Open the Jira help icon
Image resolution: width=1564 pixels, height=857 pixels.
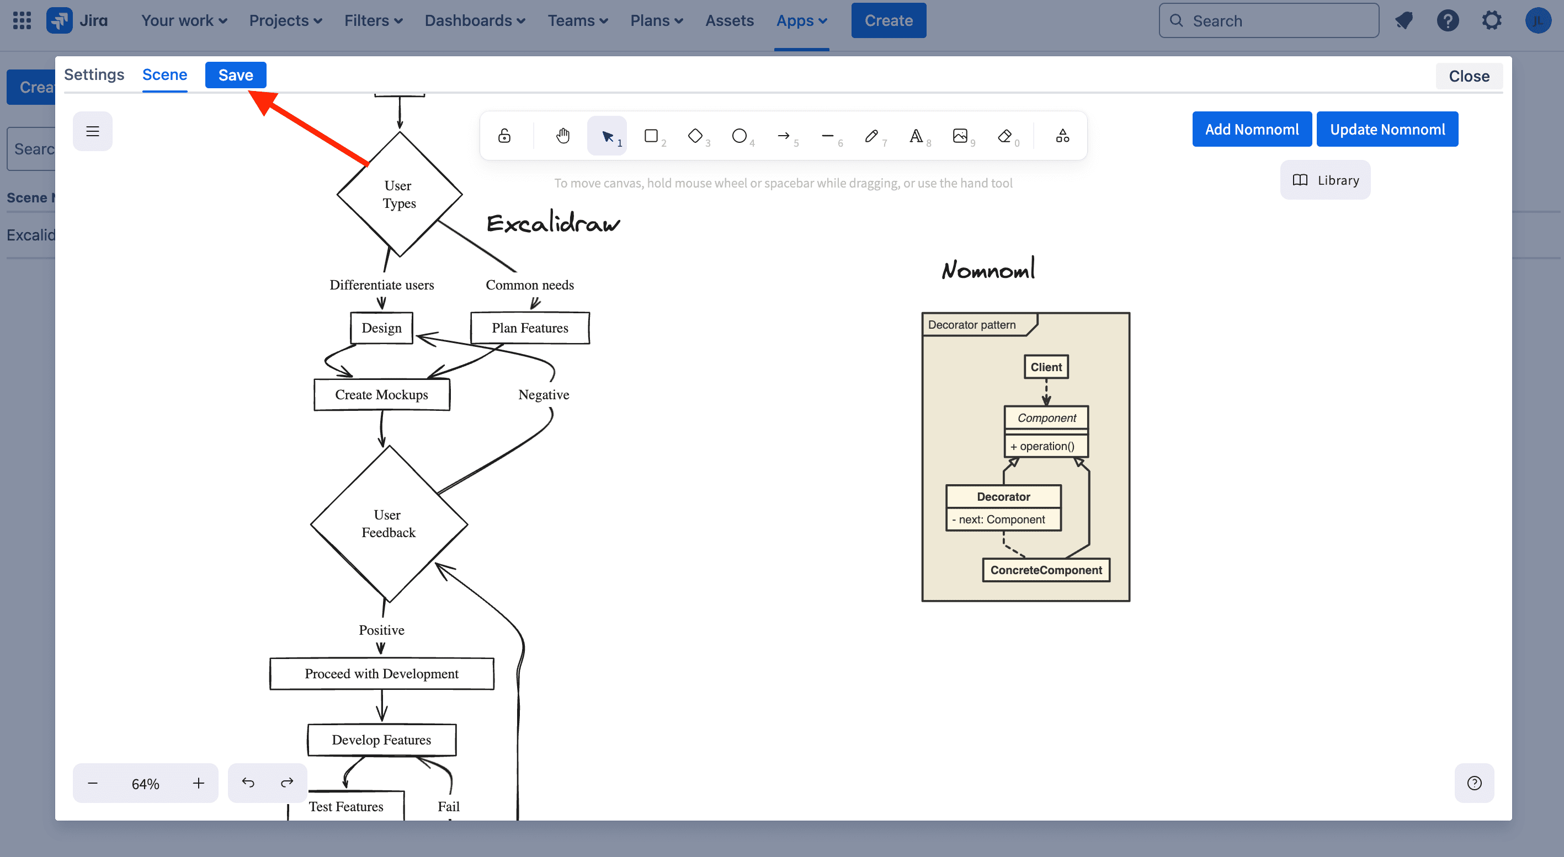pos(1448,20)
